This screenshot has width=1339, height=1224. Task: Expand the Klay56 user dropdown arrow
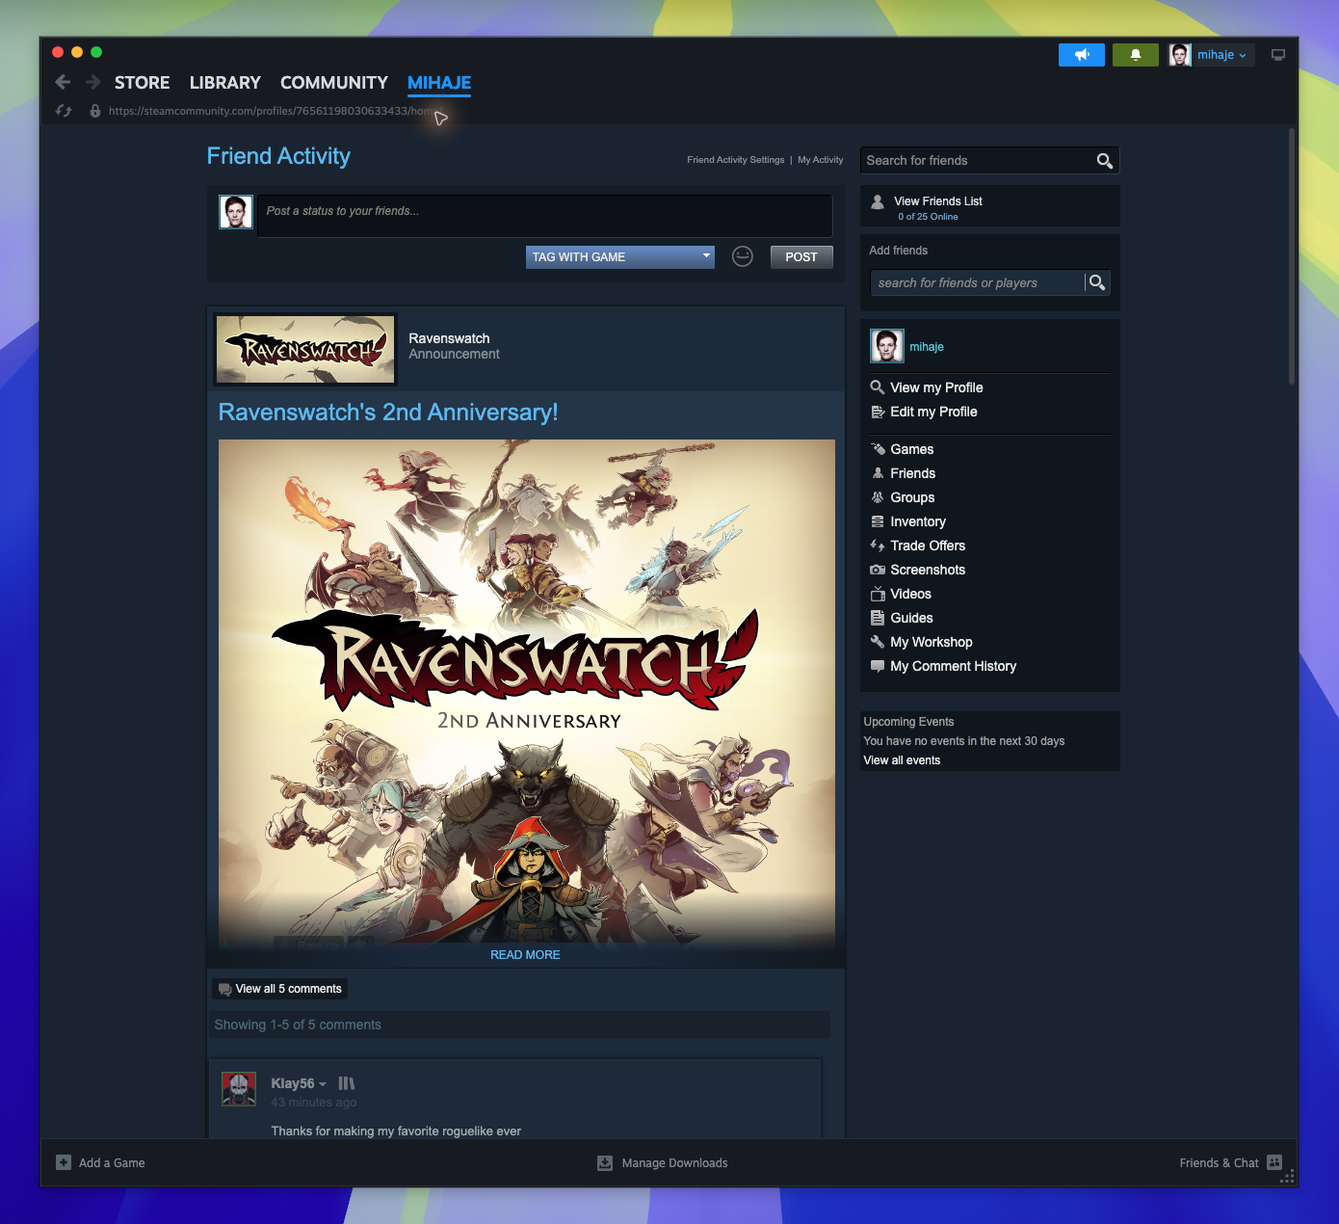point(323,1084)
